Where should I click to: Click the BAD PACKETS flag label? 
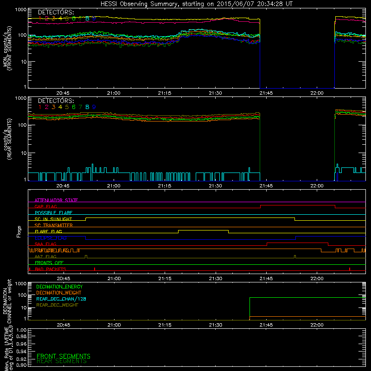[x=51, y=269]
